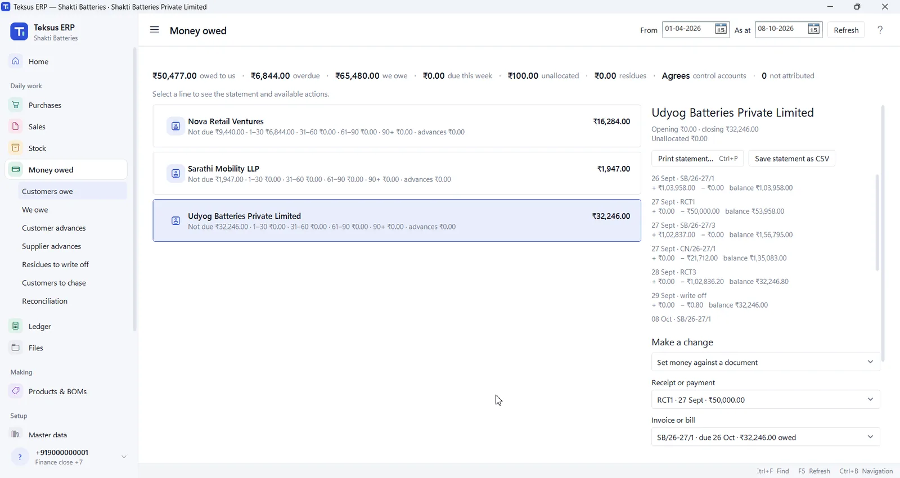Click the Purchases cart icon
Screen dimensions: 900x478
click(16, 105)
